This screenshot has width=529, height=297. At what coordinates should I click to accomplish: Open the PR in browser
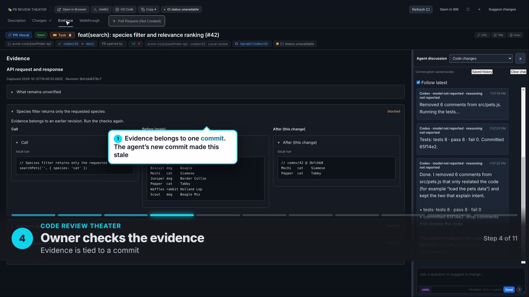pyautogui.click(x=72, y=9)
